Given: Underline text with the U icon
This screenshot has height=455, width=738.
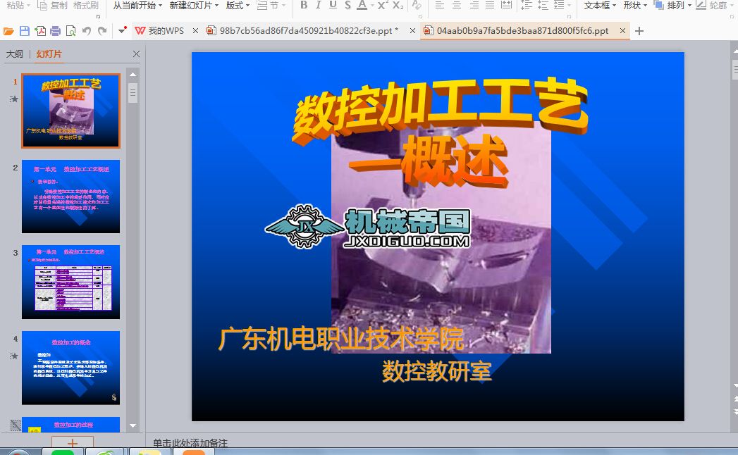Looking at the screenshot, I should 333,5.
